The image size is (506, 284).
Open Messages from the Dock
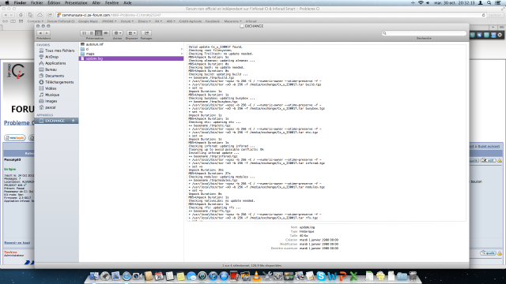click(x=191, y=276)
